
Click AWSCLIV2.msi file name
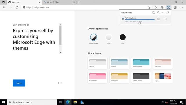coord(130,18)
